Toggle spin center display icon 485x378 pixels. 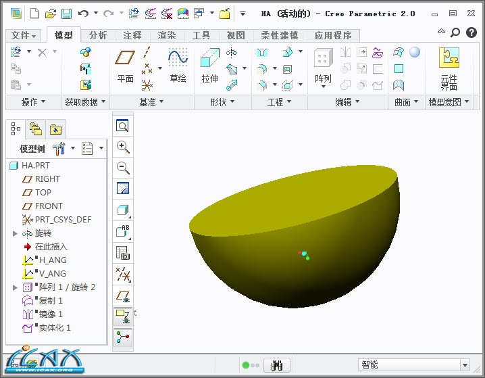123,337
